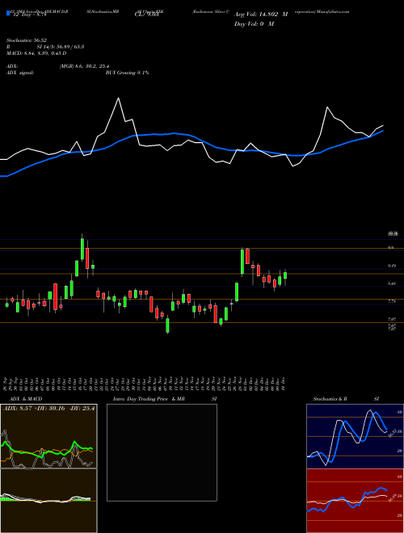
Task: Select the 'Stochastics: 56.52' value
Action: pyautogui.click(x=26, y=40)
